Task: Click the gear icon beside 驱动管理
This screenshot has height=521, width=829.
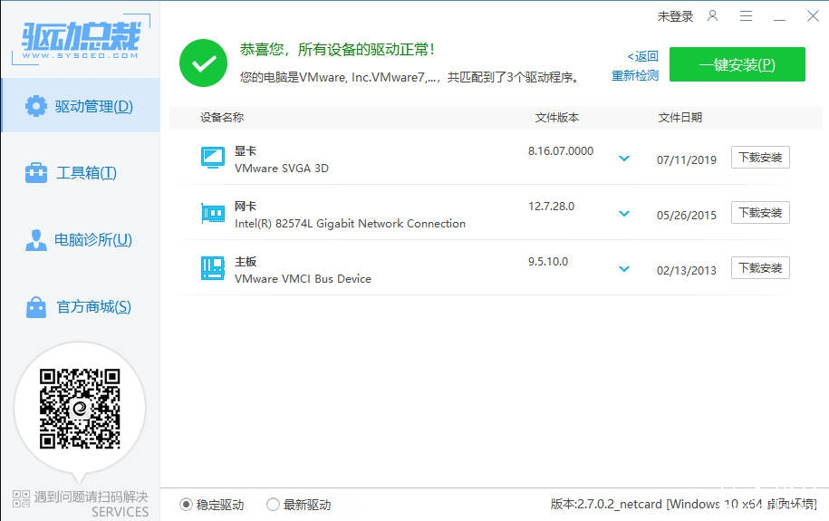Action: tap(36, 106)
